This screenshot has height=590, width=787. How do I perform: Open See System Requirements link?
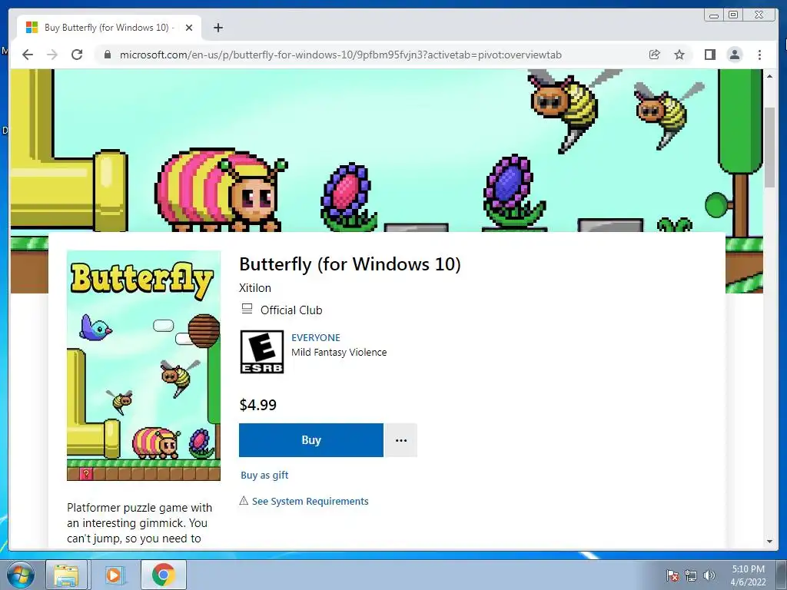(x=310, y=501)
